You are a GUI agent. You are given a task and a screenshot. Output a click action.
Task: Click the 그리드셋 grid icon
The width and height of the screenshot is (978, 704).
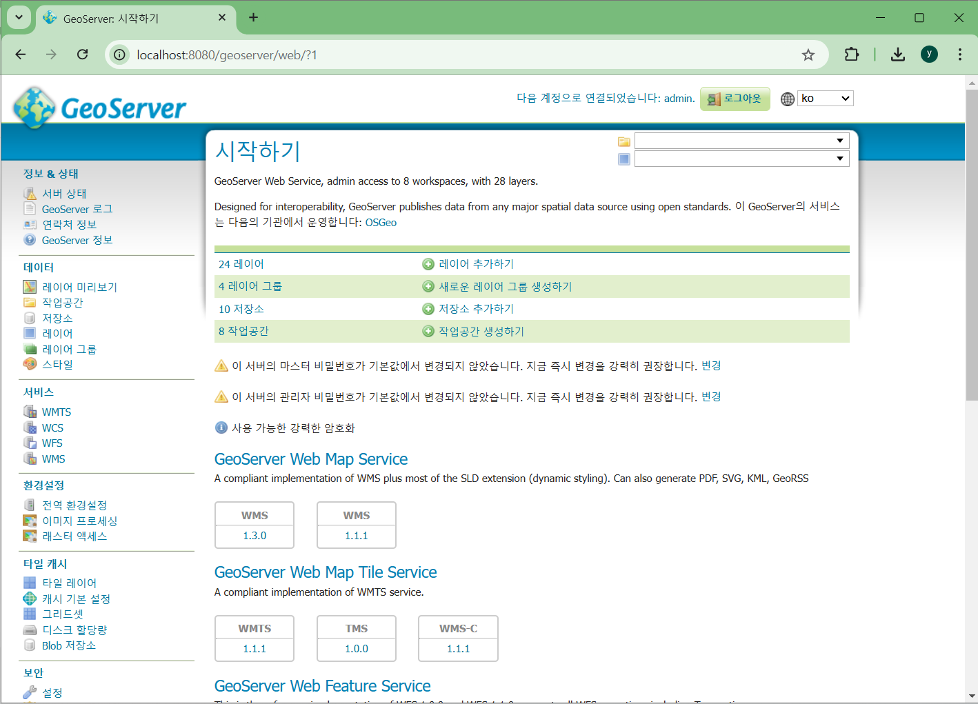coord(30,614)
